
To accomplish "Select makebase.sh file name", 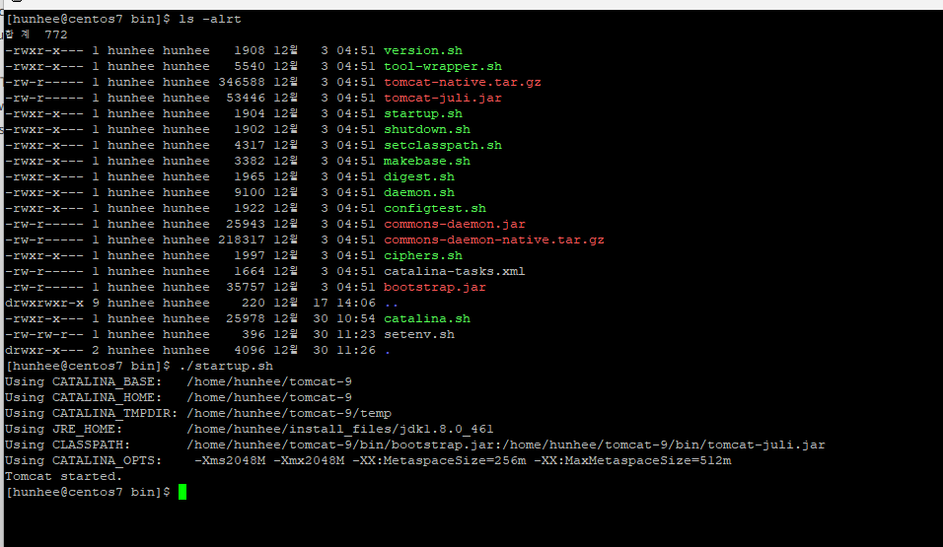I will pyautogui.click(x=427, y=161).
